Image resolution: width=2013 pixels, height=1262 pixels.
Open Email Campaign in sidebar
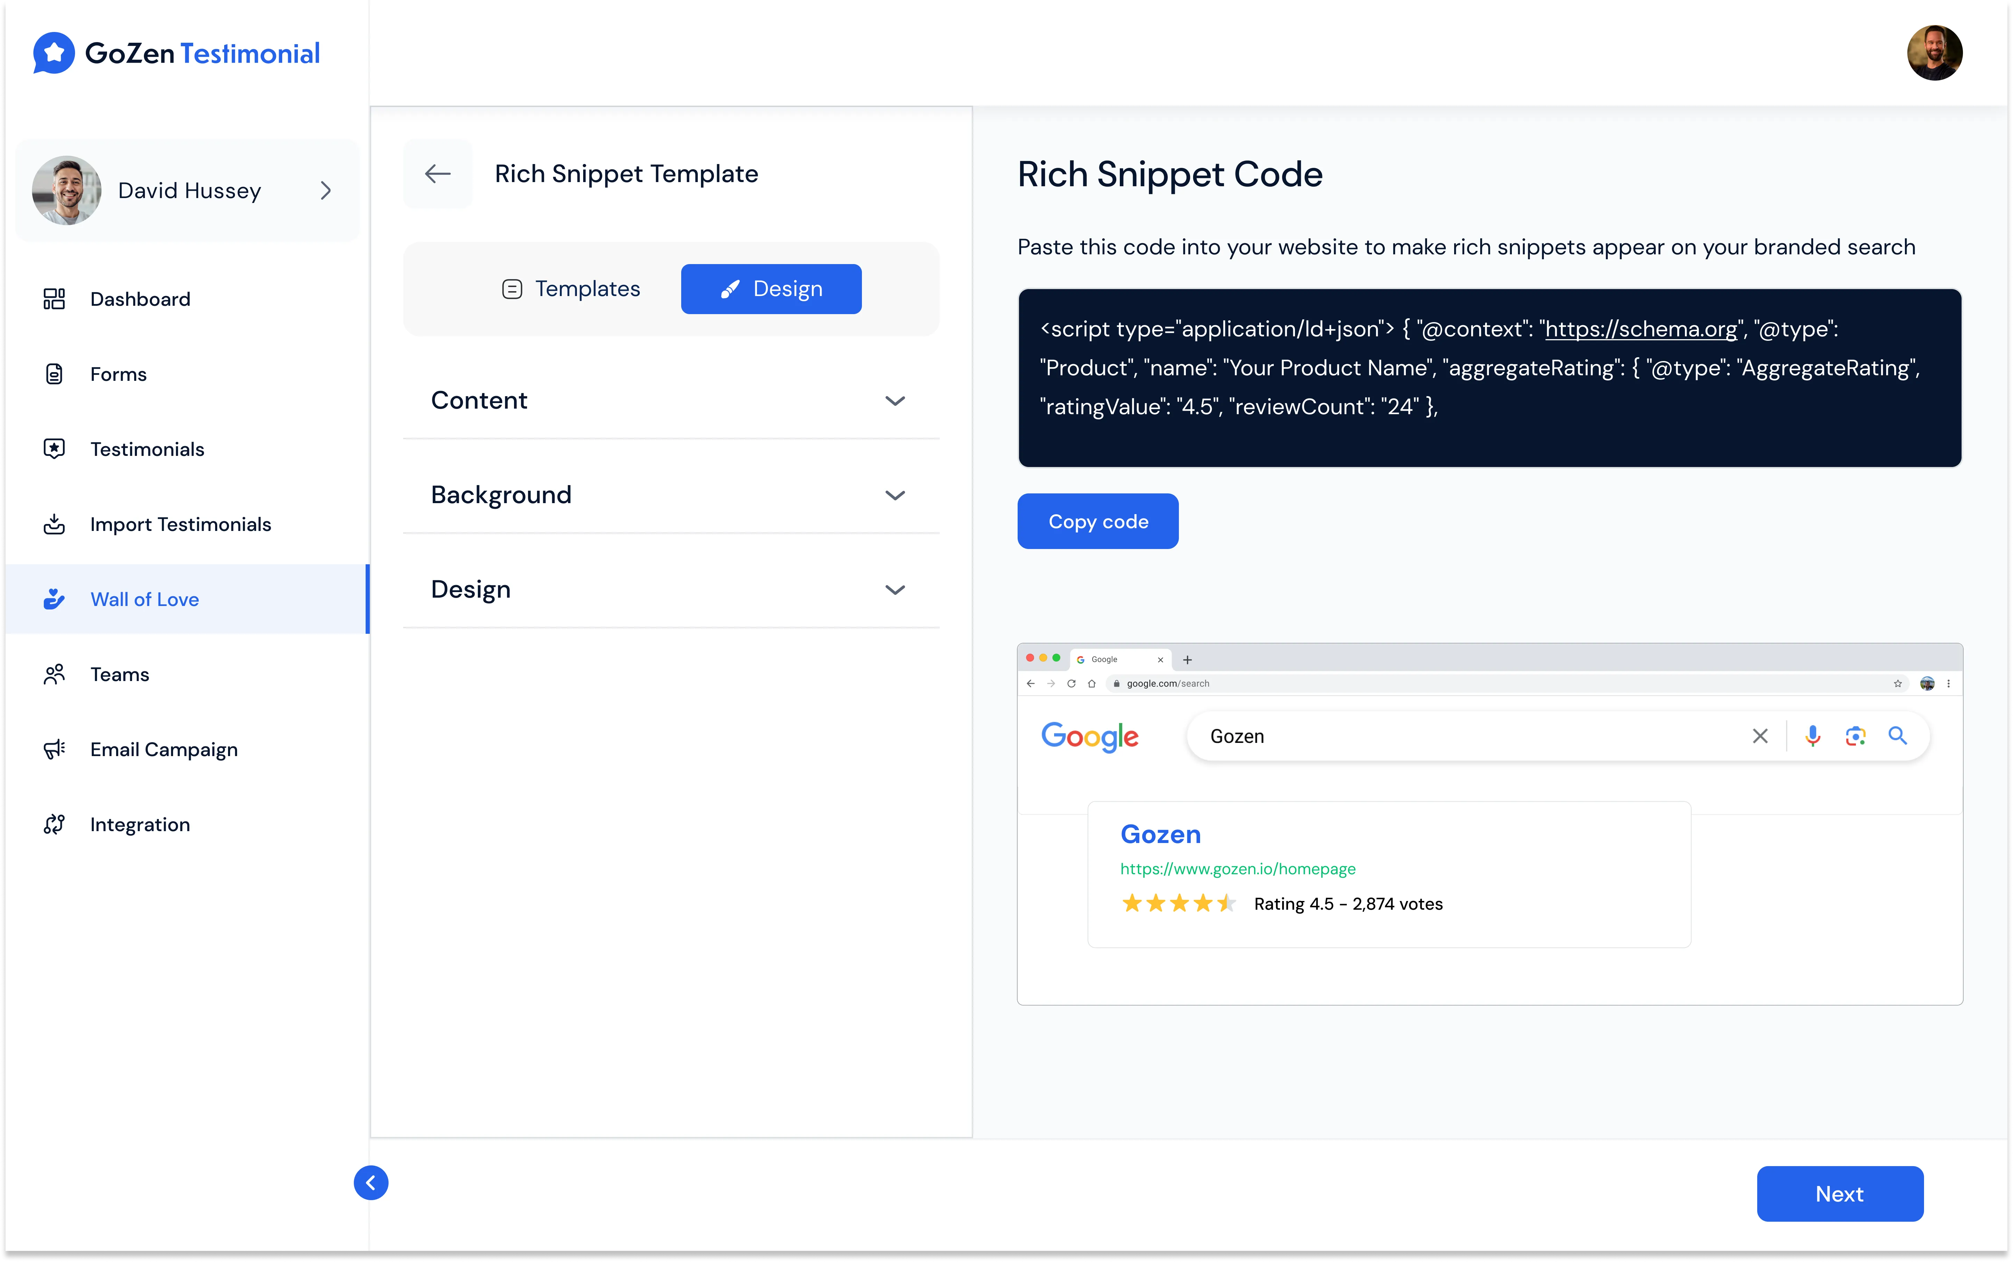point(187,749)
